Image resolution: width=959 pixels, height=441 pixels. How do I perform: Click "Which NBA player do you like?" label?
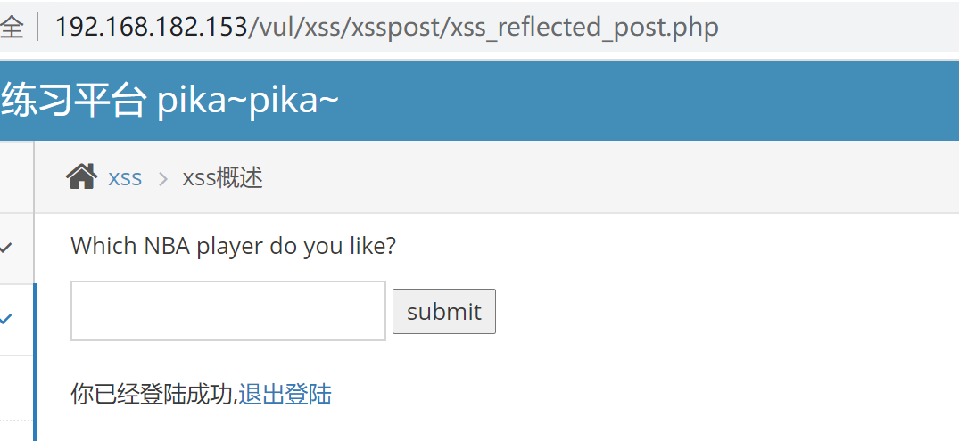pyautogui.click(x=233, y=245)
